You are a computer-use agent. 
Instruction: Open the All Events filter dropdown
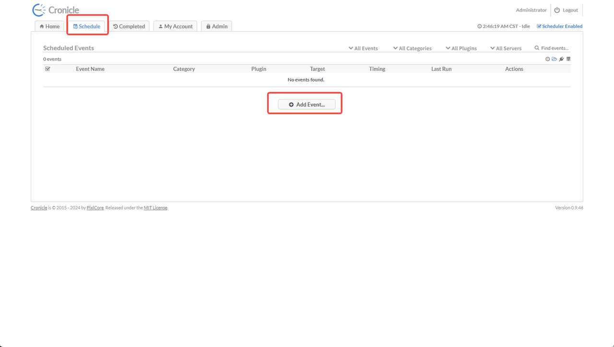click(363, 48)
